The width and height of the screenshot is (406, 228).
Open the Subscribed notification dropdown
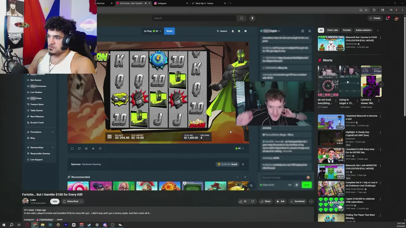click(x=73, y=201)
